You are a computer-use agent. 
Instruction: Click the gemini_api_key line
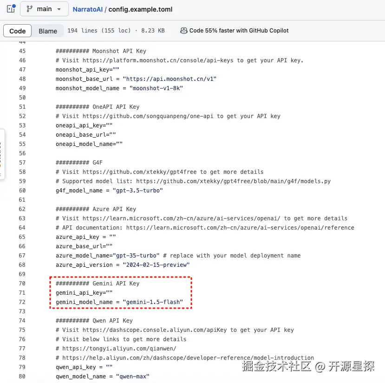coord(84,293)
